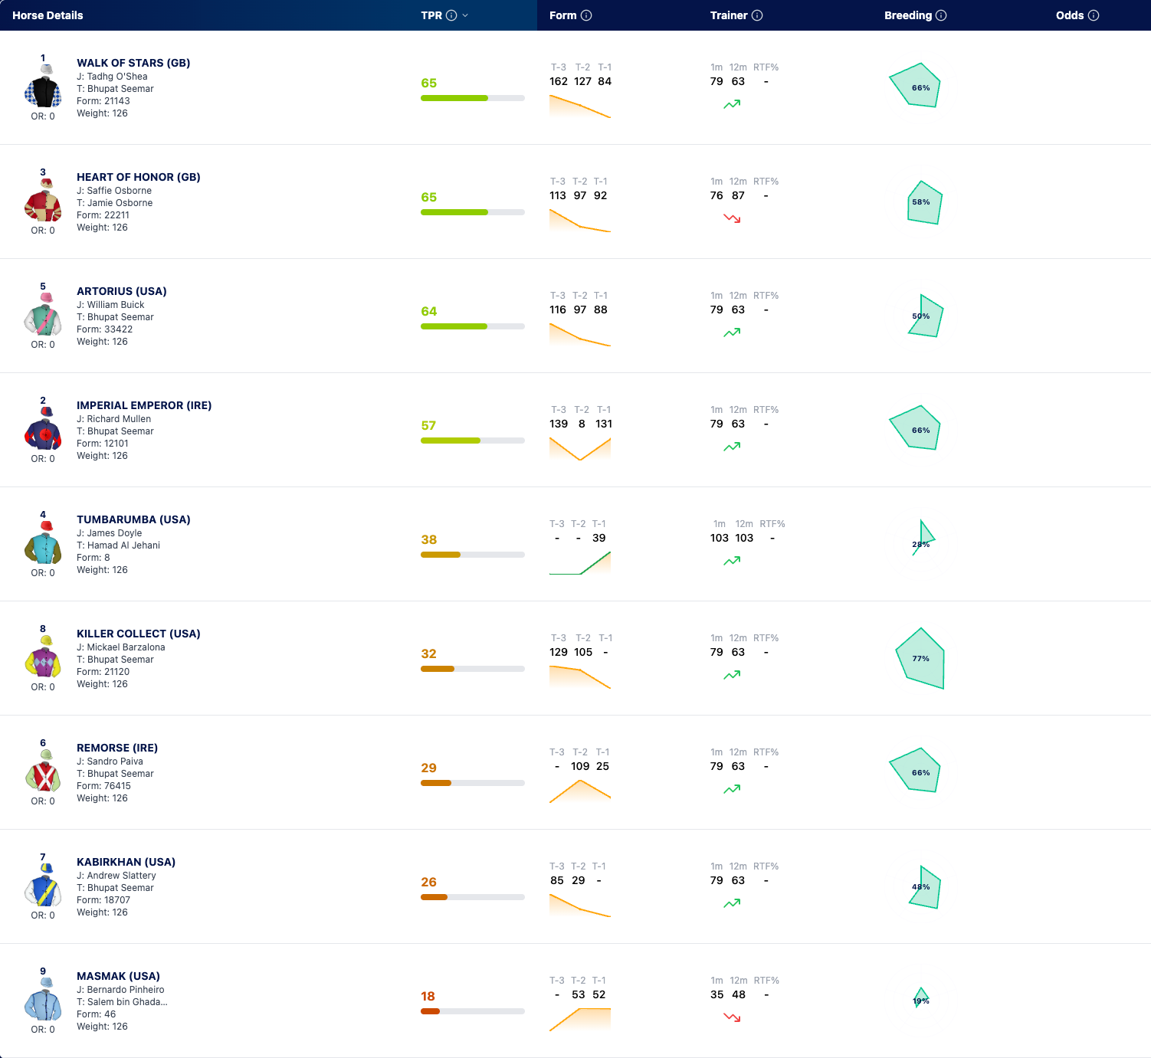Image resolution: width=1151 pixels, height=1058 pixels.
Task: Click Tumbarumba upward trainer trend arrow
Action: click(x=732, y=561)
